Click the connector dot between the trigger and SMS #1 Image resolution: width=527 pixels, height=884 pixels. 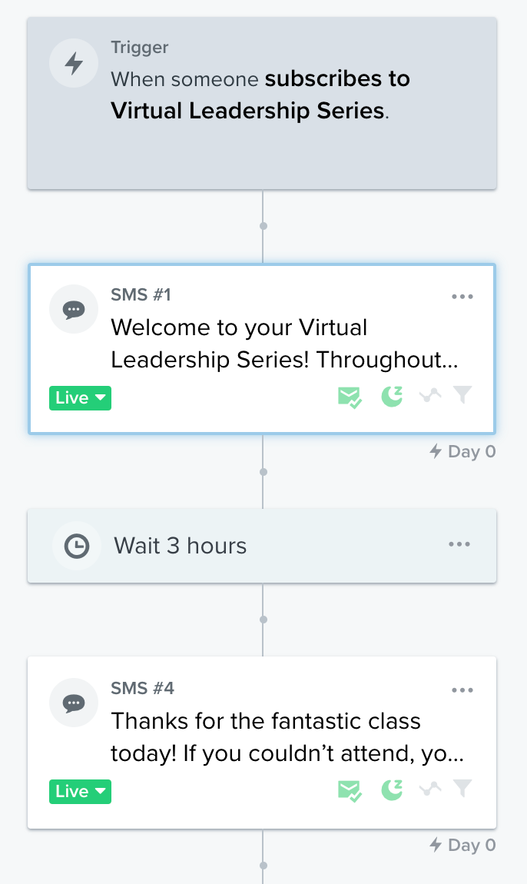(263, 226)
